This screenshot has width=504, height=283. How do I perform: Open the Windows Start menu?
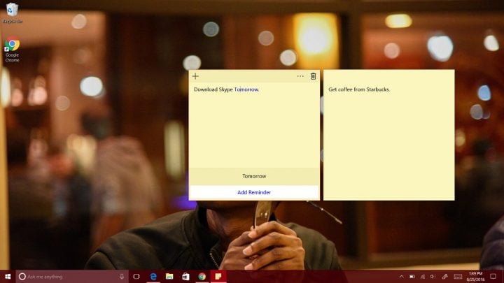(8, 277)
